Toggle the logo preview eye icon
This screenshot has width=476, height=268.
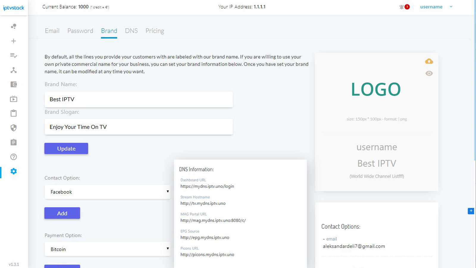(x=429, y=73)
